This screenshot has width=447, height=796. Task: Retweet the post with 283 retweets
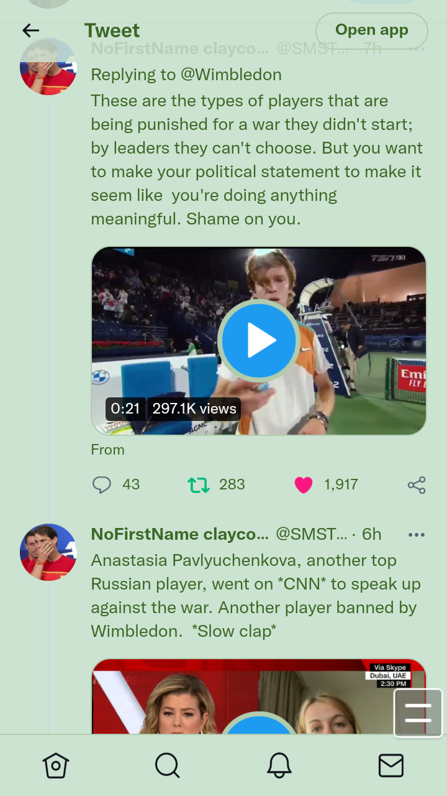(199, 484)
